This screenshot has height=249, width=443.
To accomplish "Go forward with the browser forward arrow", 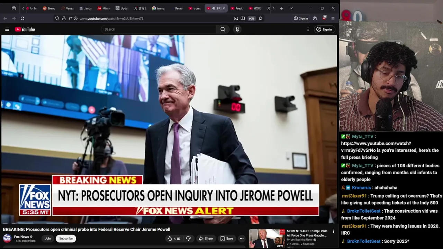I will point(14,18).
